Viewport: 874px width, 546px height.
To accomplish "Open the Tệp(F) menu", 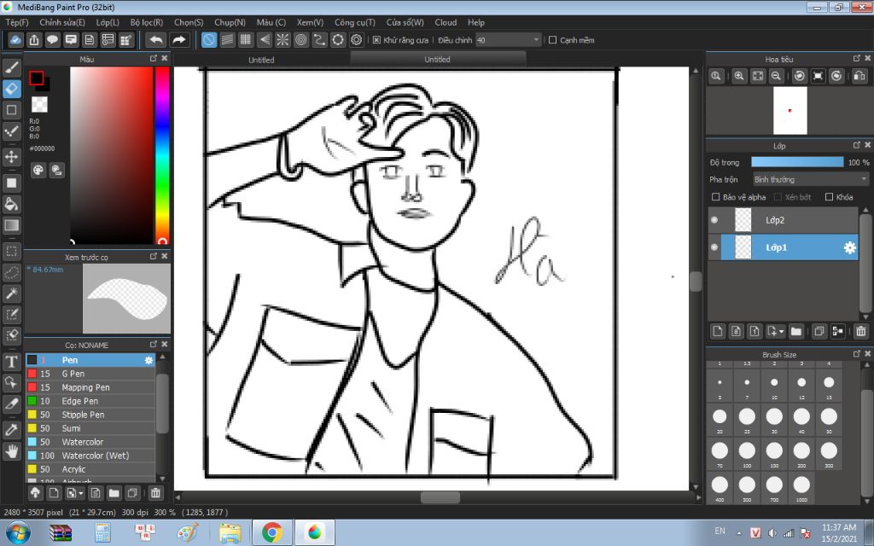I will pos(17,22).
